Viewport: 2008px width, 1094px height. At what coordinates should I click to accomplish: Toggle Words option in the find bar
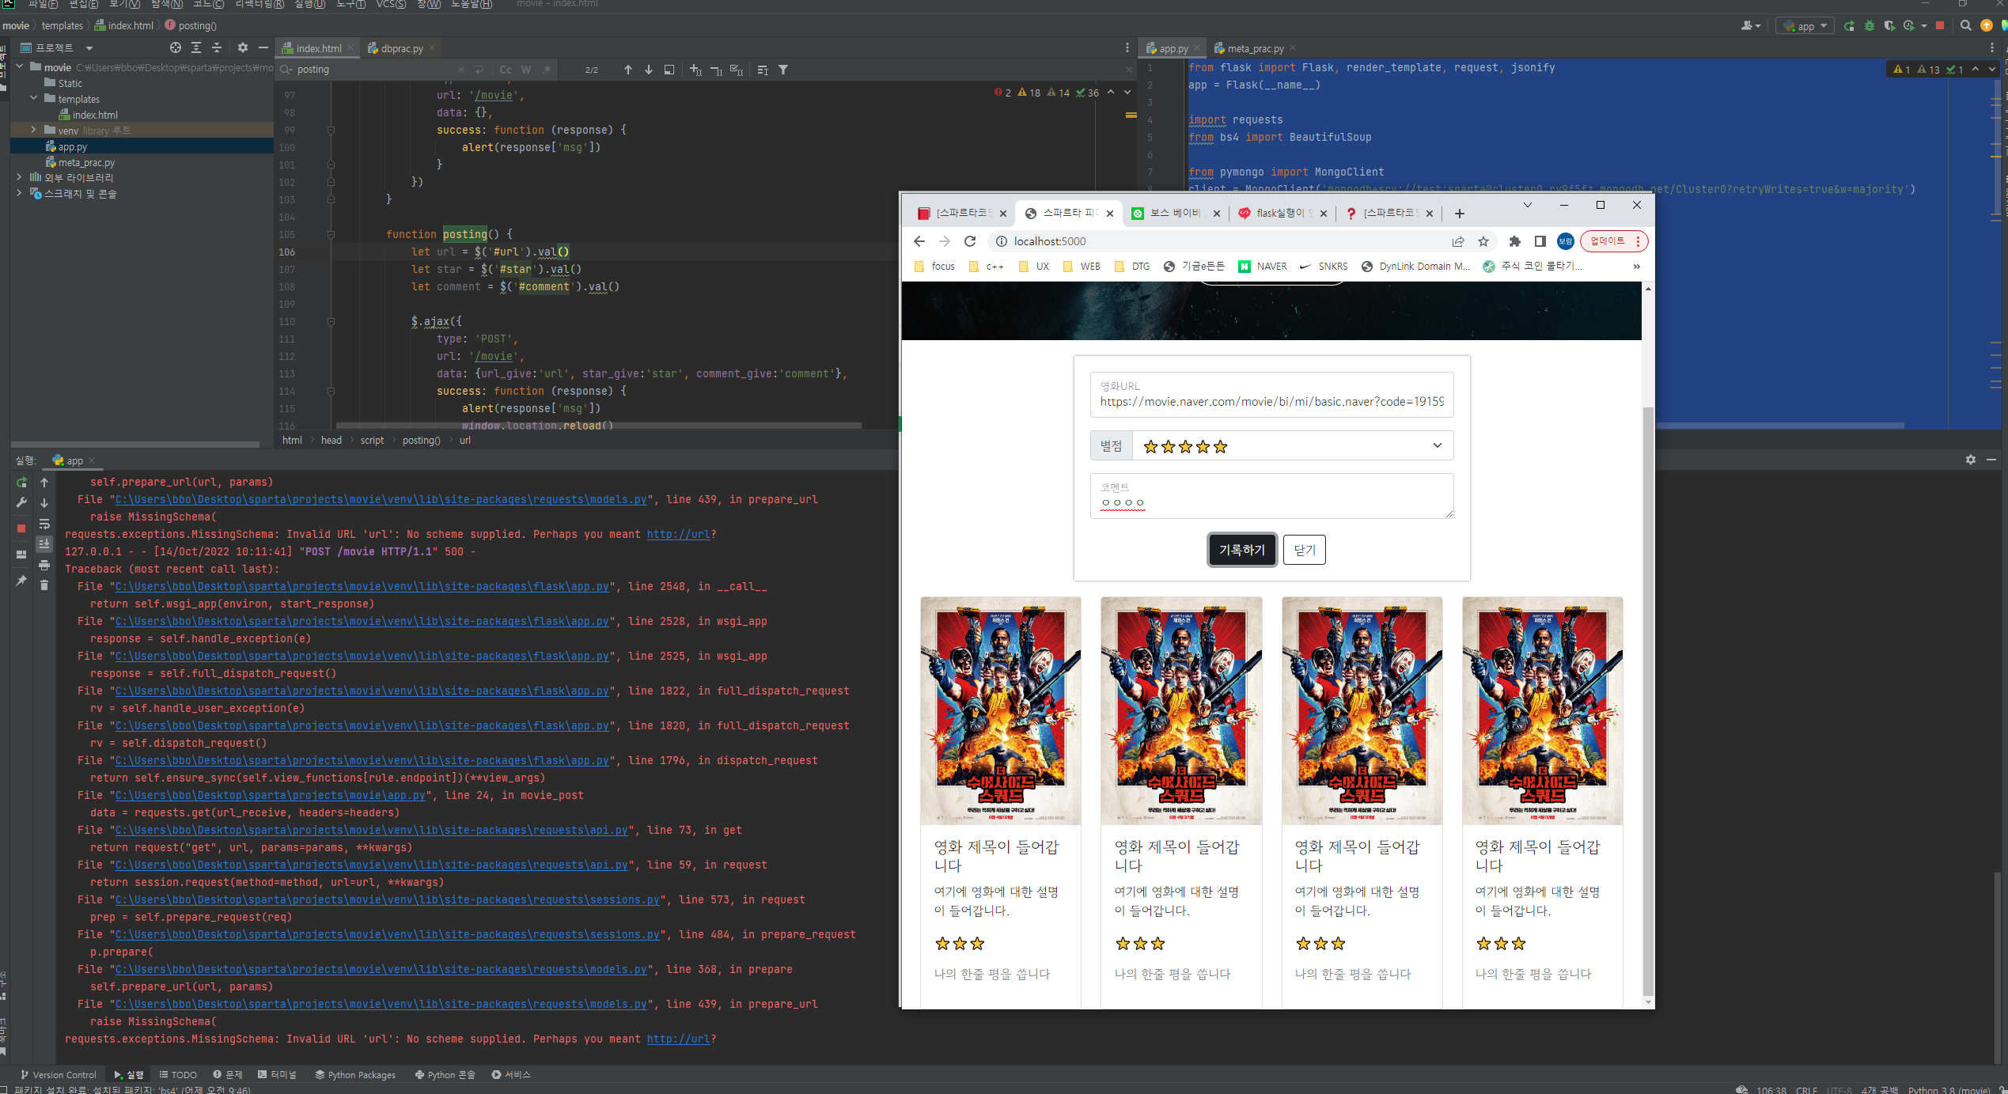point(526,70)
